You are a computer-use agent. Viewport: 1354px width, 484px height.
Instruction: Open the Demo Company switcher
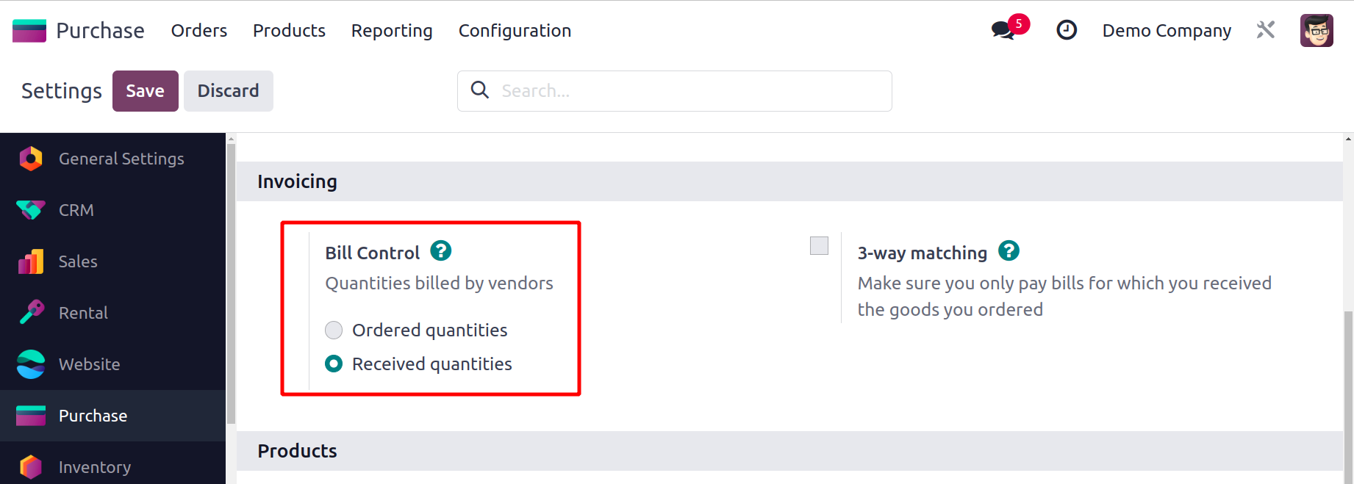1167,31
